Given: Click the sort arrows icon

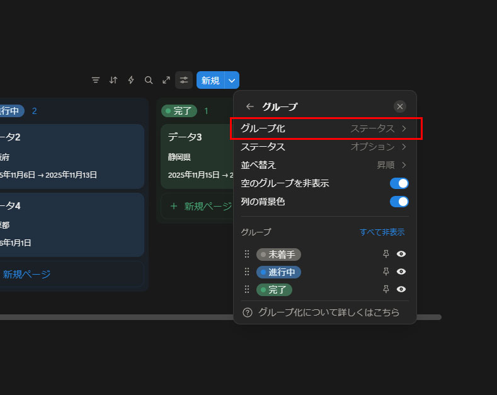Looking at the screenshot, I should (113, 80).
